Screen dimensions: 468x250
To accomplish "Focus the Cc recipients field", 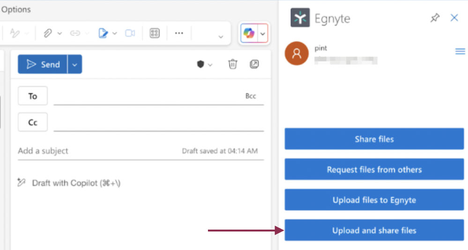I will [159, 122].
